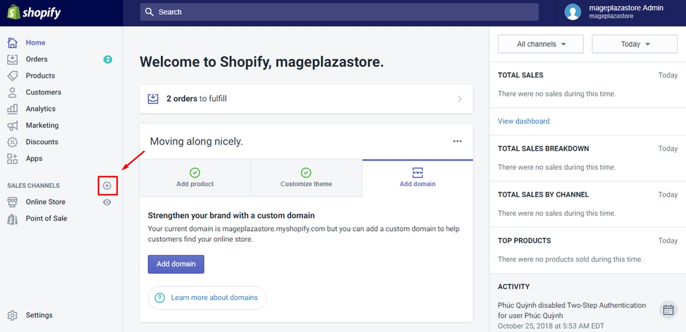Click the Marketing megaphone icon
This screenshot has width=686, height=332.
click(13, 125)
